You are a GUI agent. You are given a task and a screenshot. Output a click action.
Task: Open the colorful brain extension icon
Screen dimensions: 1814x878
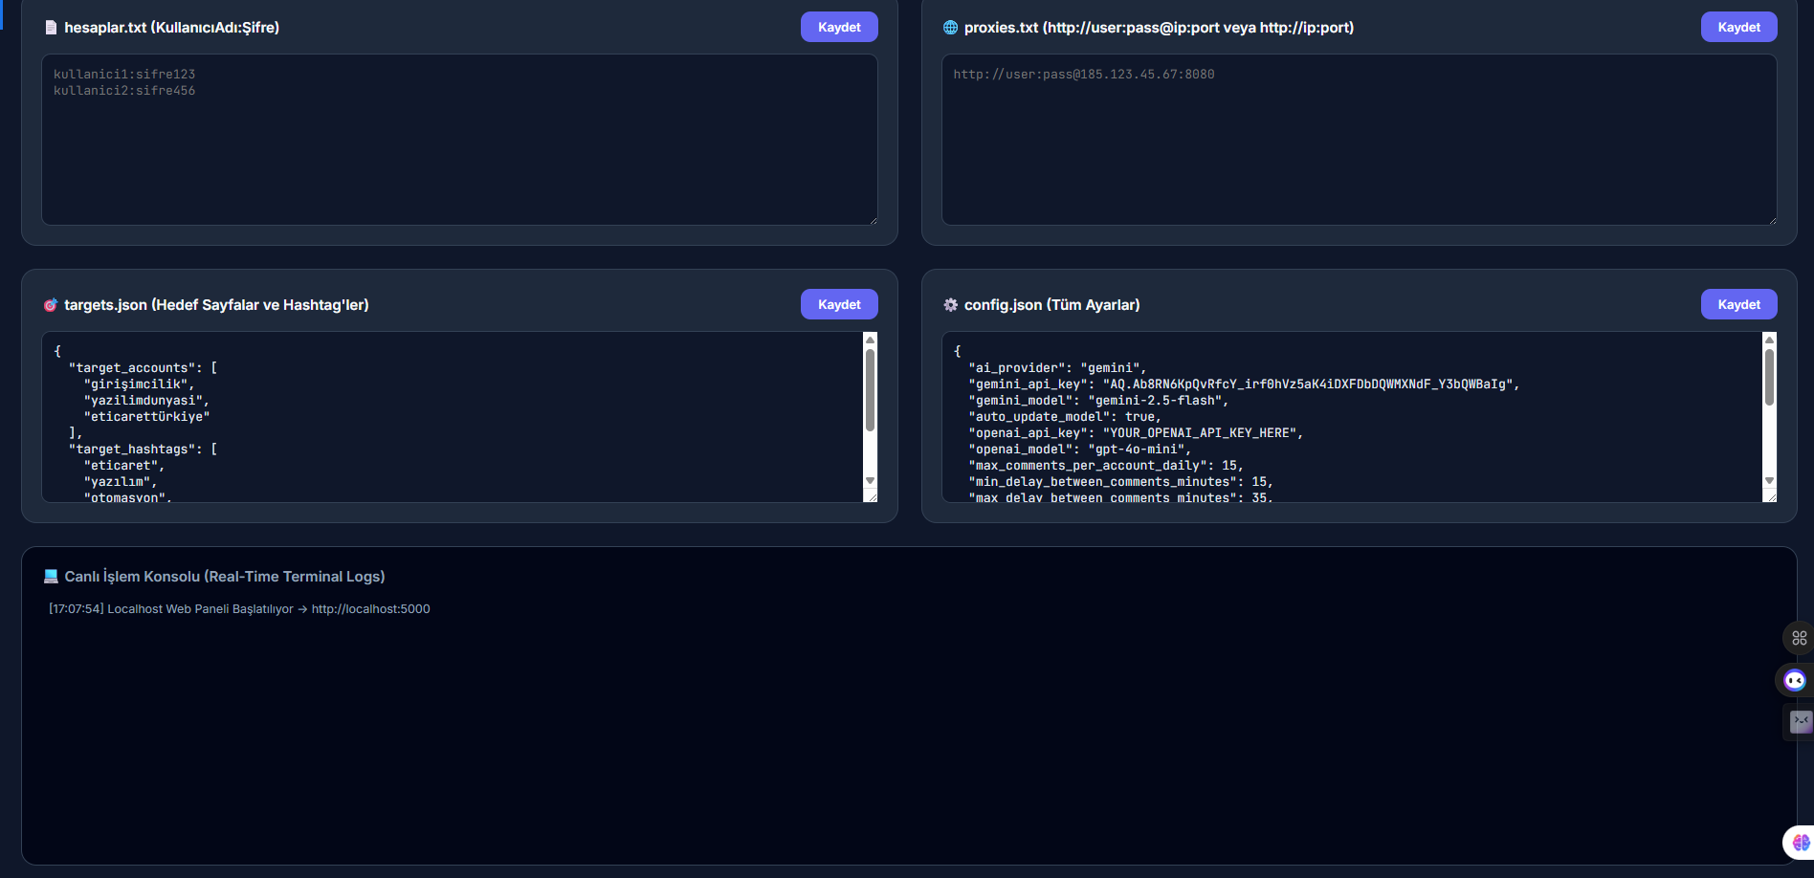click(x=1801, y=843)
